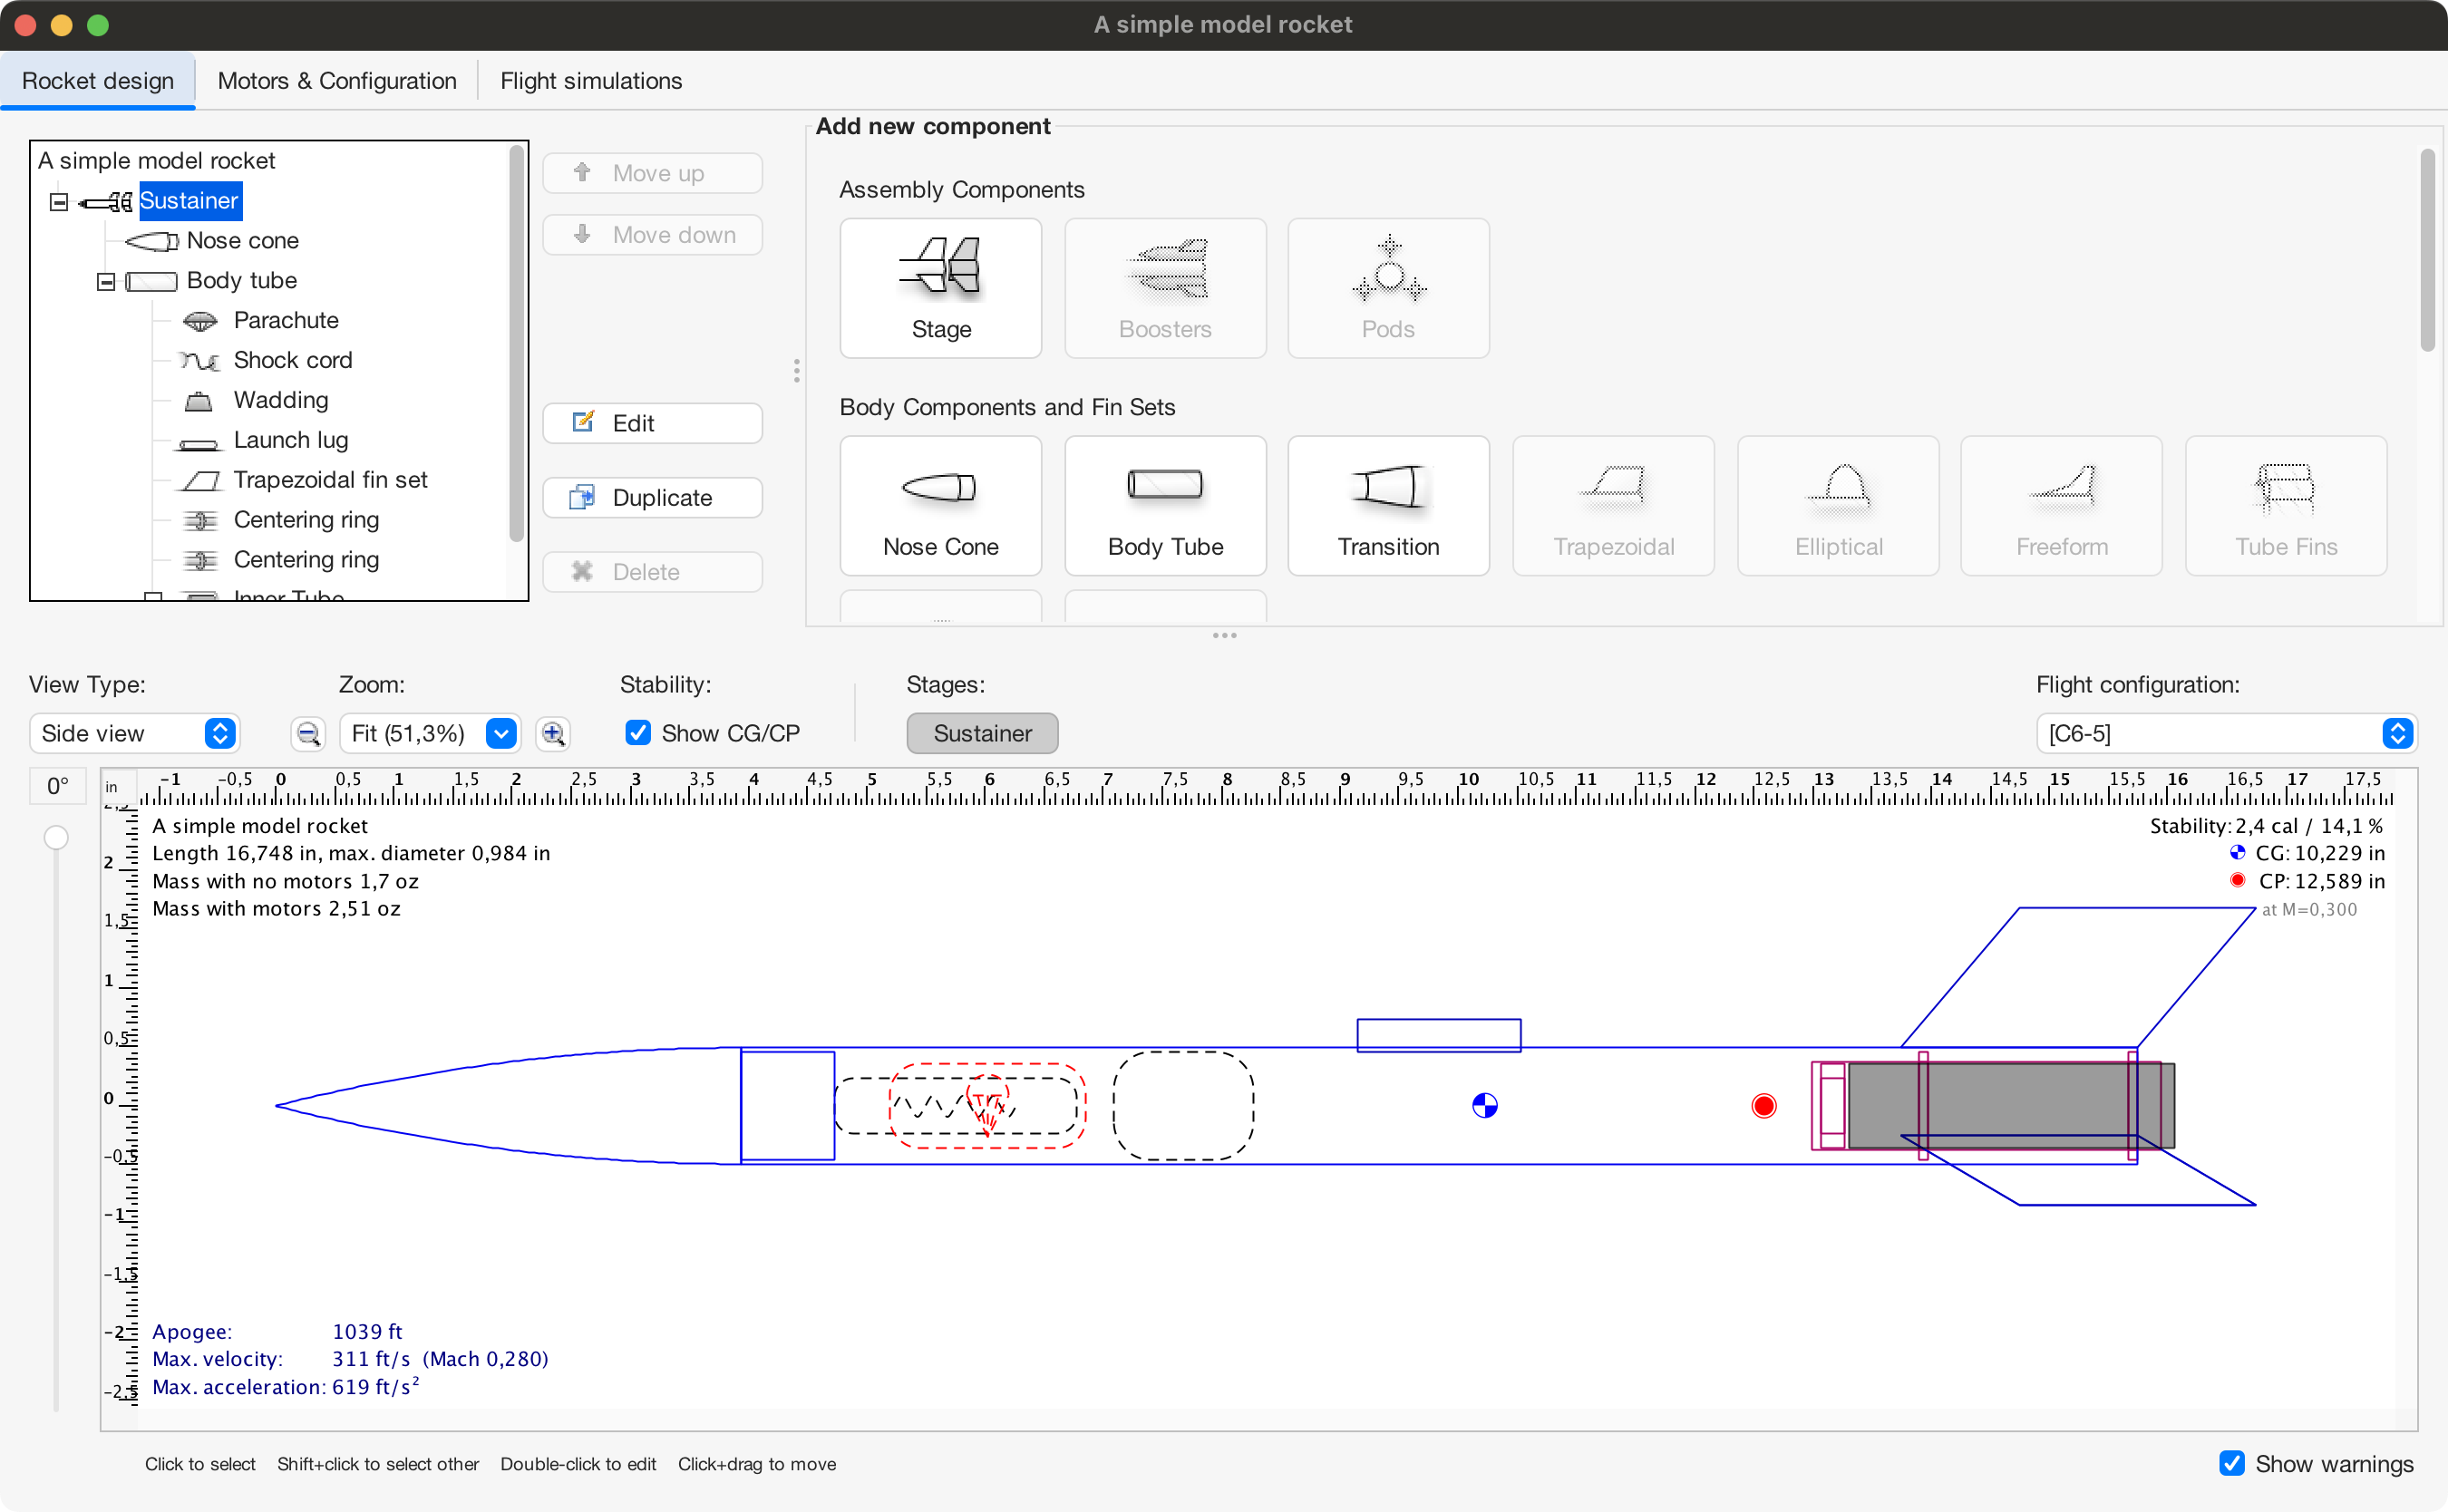Open the Flight configuration dropdown
This screenshot has height=1512, width=2448.
2226,733
